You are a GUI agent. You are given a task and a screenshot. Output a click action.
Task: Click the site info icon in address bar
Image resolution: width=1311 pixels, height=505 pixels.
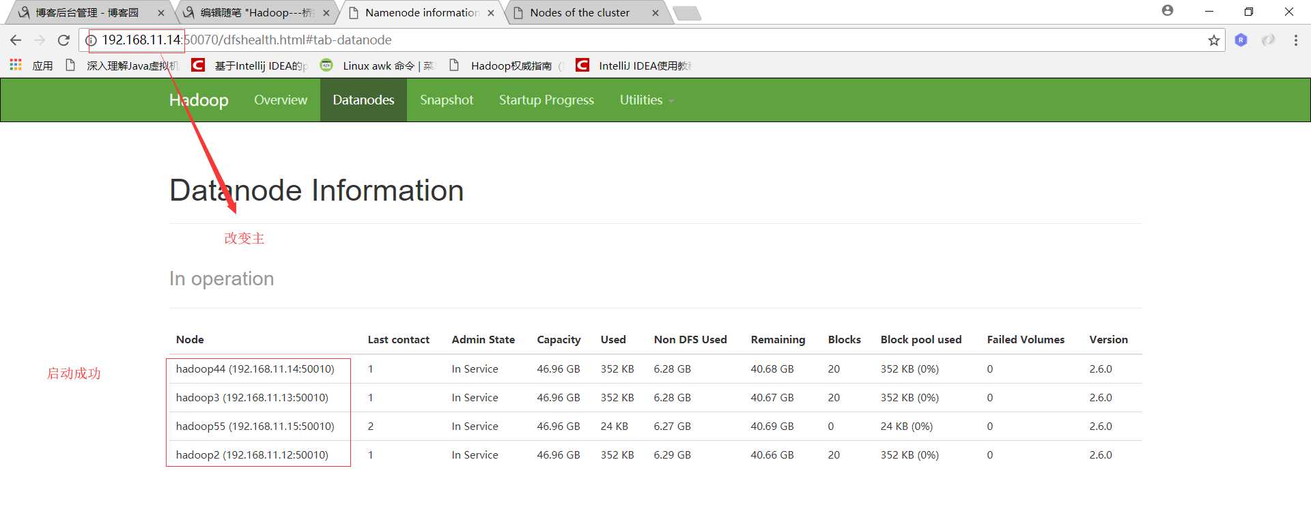pos(91,40)
